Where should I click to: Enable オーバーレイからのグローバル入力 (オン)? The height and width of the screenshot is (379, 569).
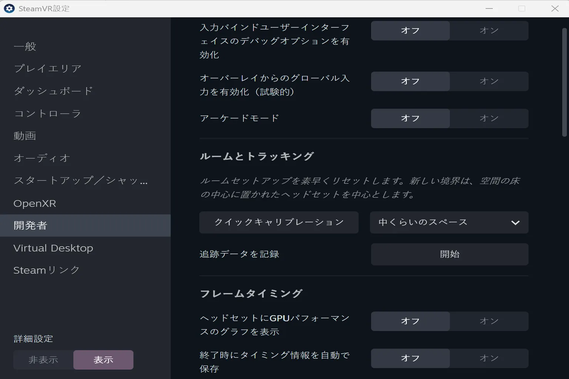click(x=489, y=81)
